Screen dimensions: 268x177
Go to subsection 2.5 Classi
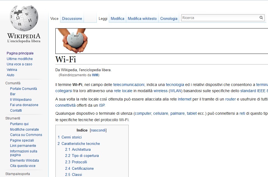coord(74,174)
